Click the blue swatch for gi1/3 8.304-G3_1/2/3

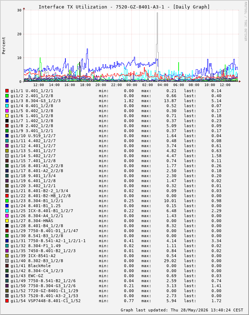[7, 101]
